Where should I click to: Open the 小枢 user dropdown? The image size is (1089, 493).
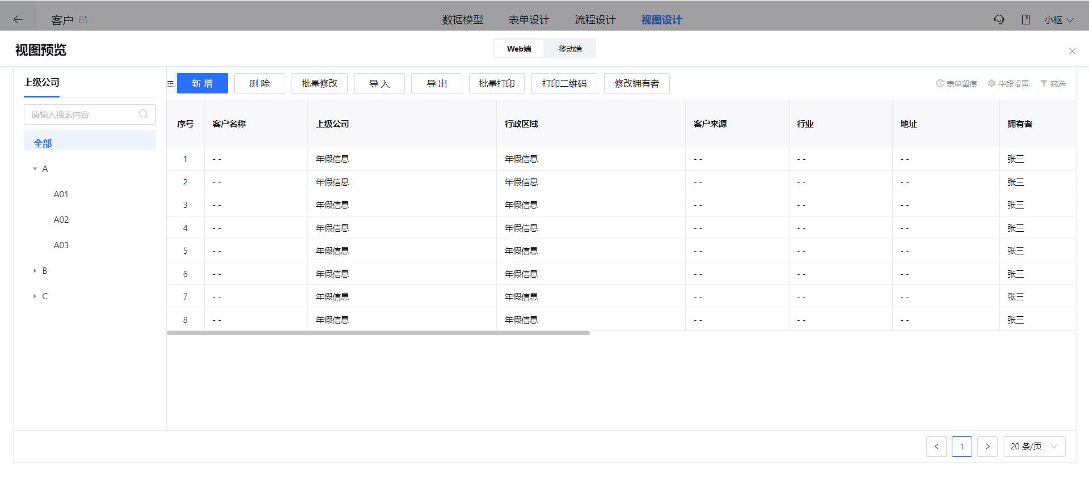(x=1058, y=20)
